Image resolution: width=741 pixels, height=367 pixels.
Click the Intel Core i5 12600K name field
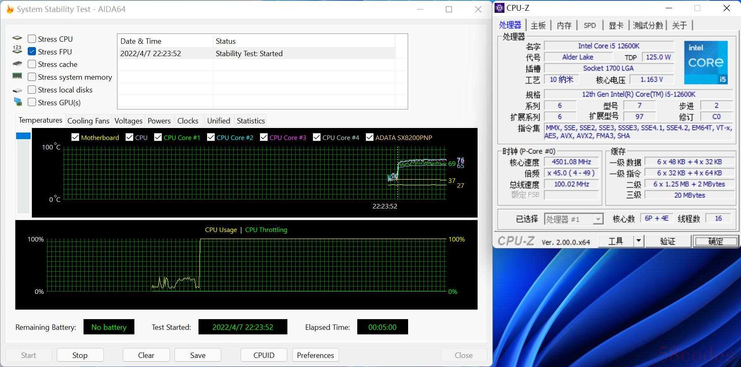click(609, 46)
